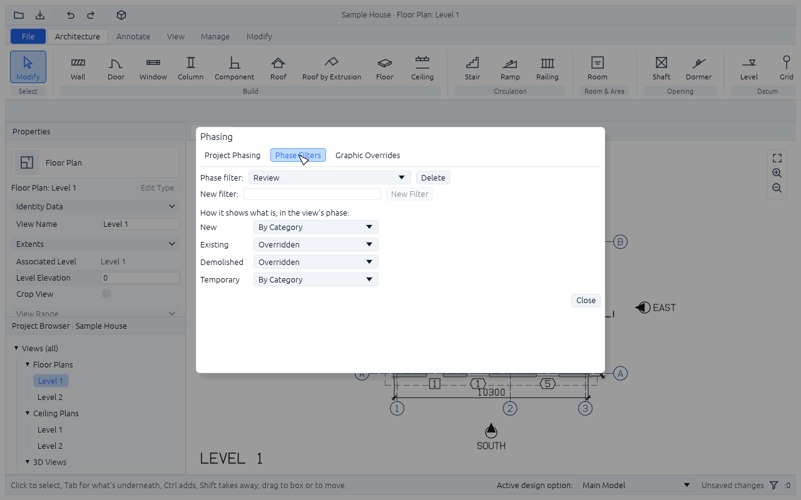Click the New Filter button
Screen dimensions: 801x500
409,194
